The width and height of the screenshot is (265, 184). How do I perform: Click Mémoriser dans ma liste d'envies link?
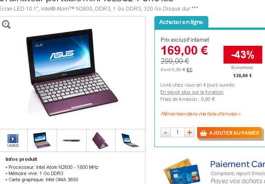[201, 114]
